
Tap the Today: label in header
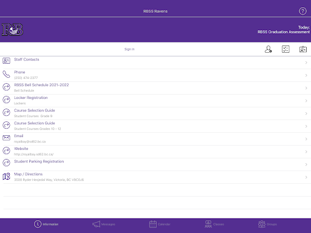pos(304,27)
